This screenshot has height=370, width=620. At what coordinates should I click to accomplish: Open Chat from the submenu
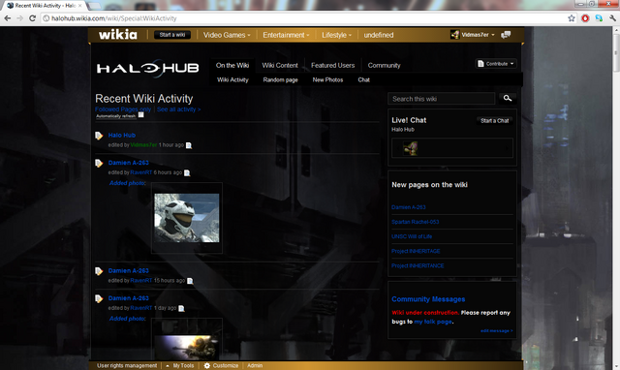pyautogui.click(x=364, y=79)
